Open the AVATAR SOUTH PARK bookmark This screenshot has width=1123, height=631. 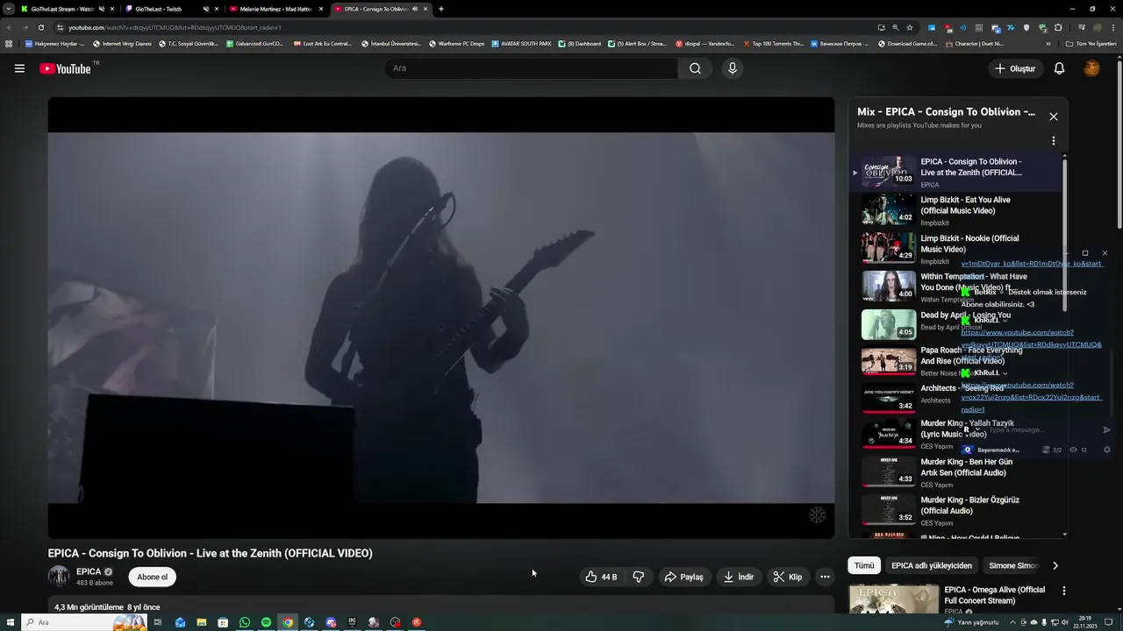[521, 43]
